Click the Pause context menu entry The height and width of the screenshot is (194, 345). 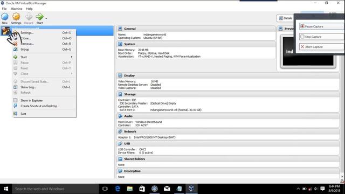(x=44, y=63)
